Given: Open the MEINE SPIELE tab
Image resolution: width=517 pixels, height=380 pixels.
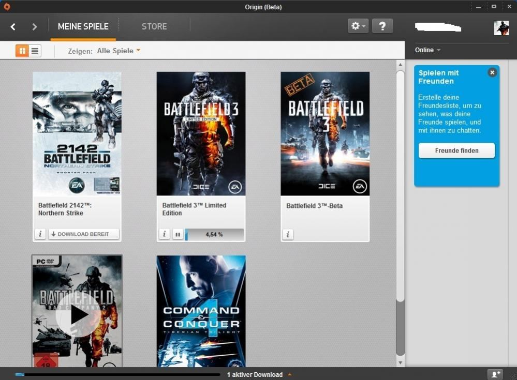Looking at the screenshot, I should pyautogui.click(x=83, y=27).
